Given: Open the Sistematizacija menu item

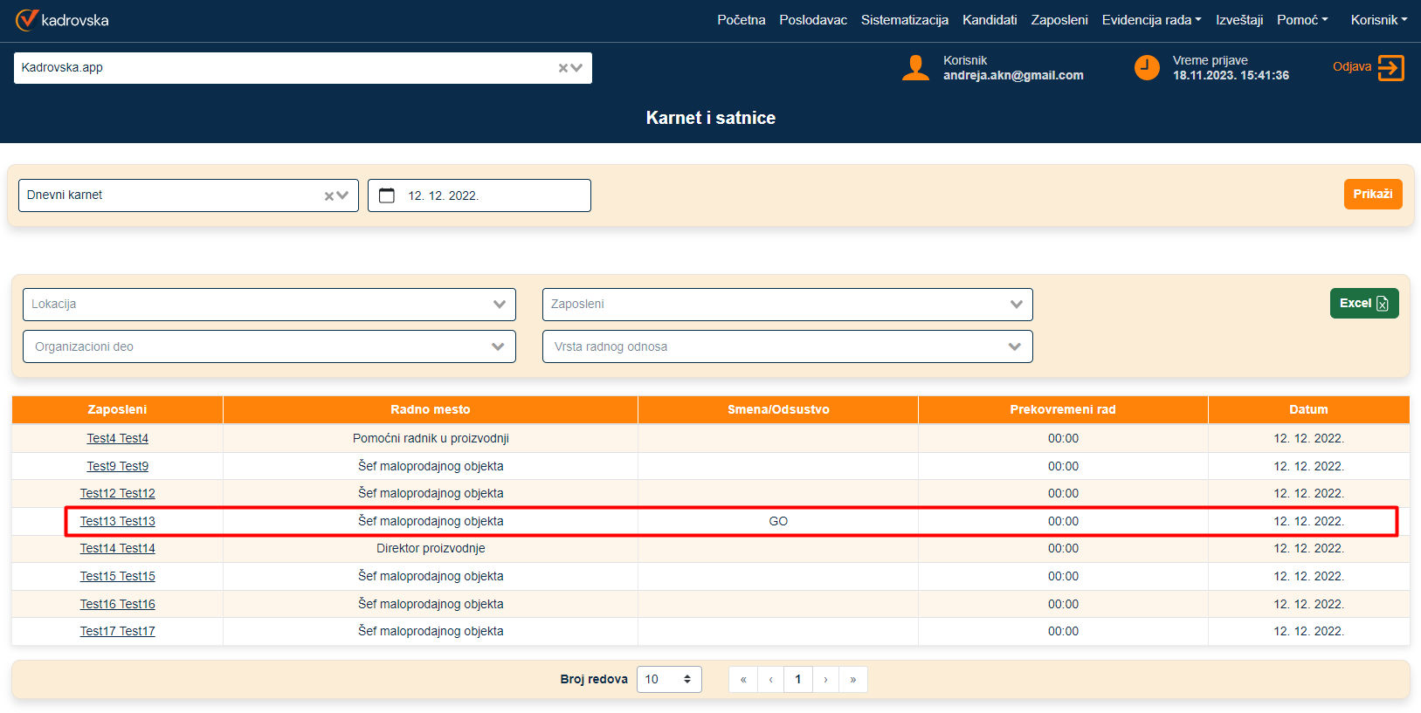Looking at the screenshot, I should [x=904, y=20].
